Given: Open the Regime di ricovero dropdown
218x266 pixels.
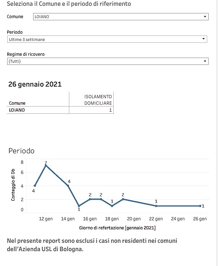Looking at the screenshot, I should point(108,61).
